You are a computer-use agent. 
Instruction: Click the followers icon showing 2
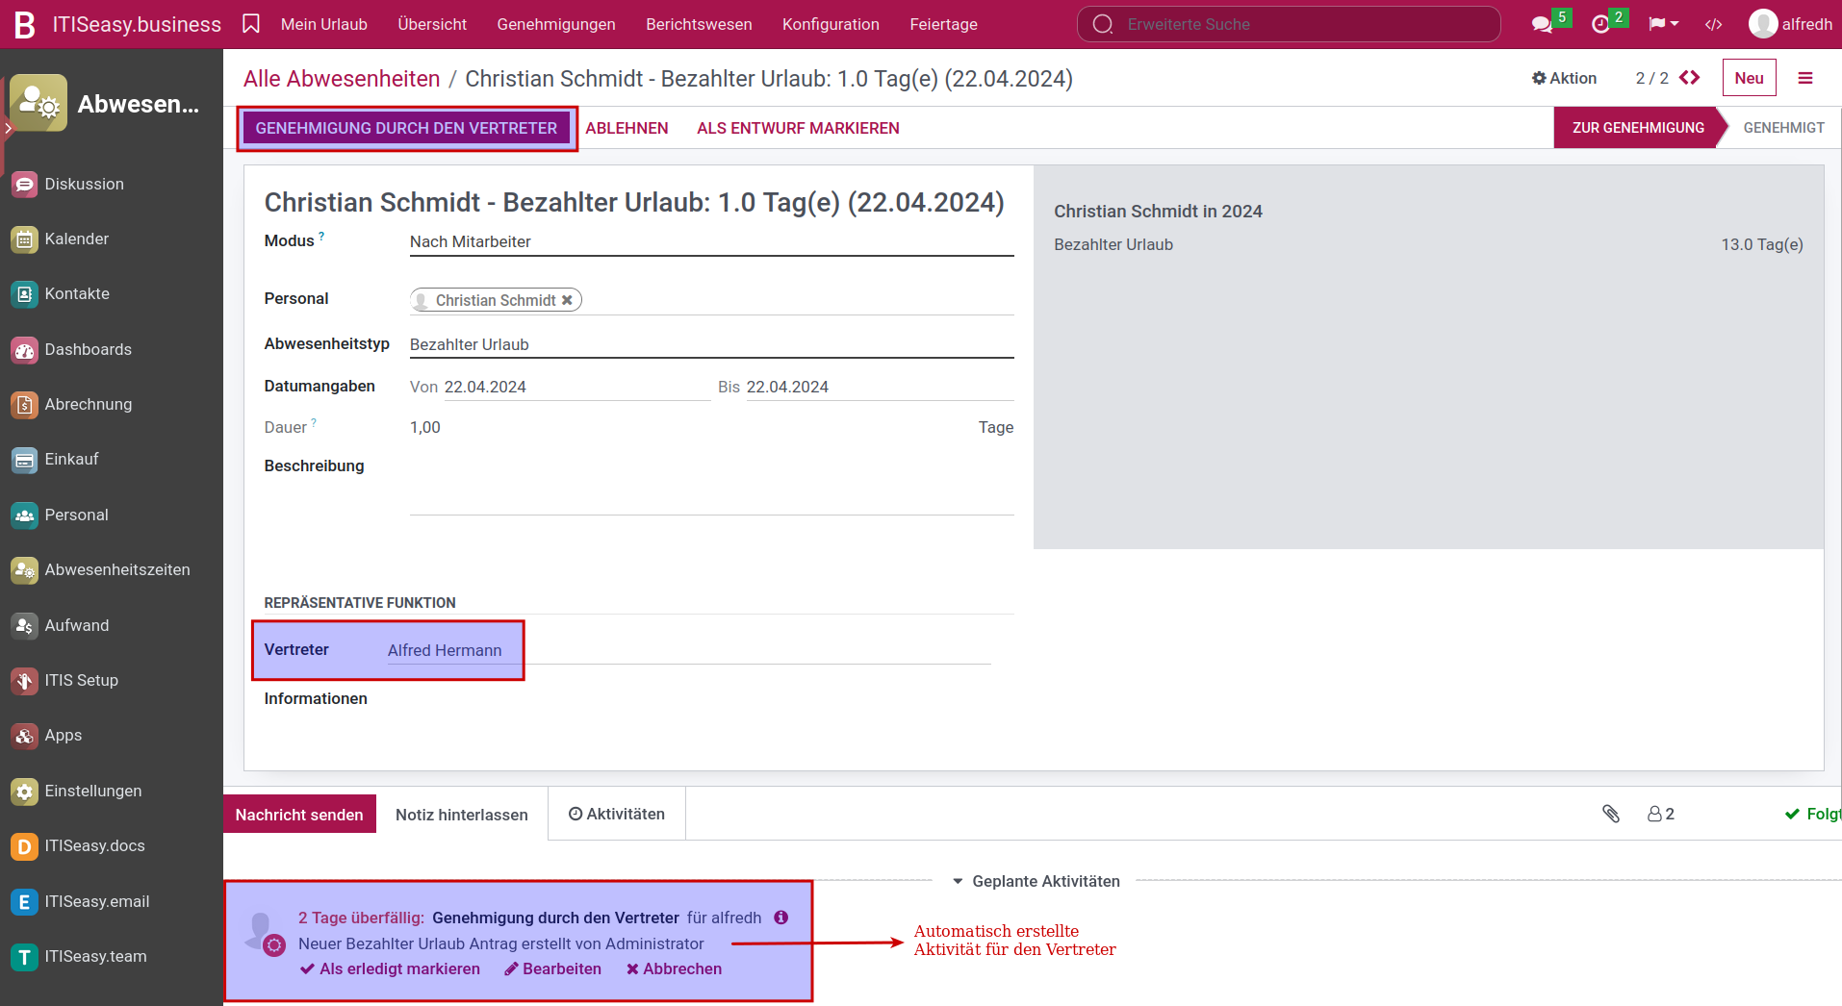tap(1660, 814)
